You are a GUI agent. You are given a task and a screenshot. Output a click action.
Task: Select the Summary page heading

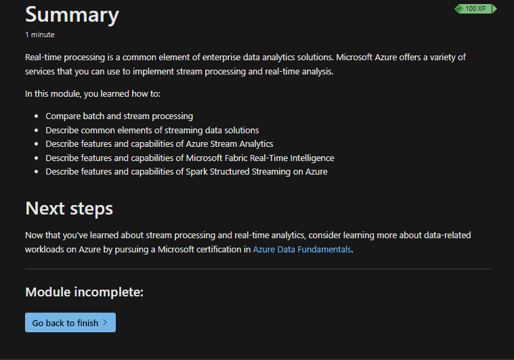click(72, 15)
